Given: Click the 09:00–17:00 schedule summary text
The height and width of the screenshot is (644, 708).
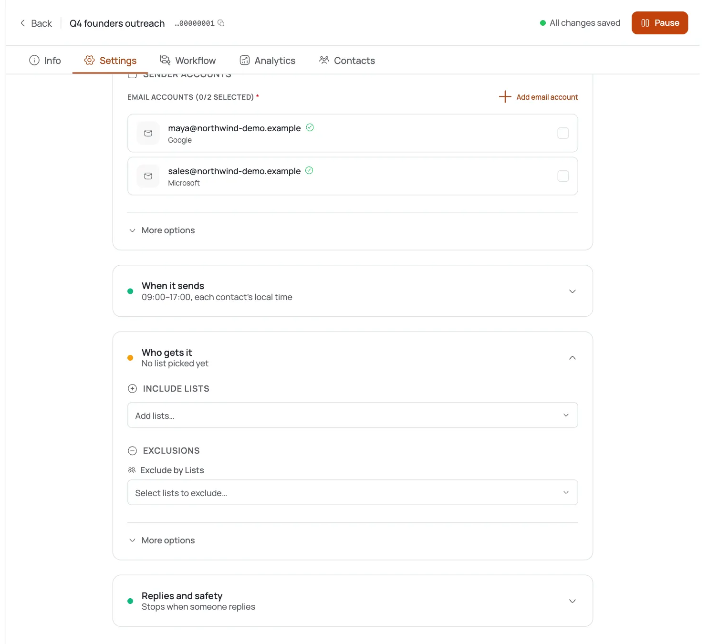Looking at the screenshot, I should coord(217,297).
